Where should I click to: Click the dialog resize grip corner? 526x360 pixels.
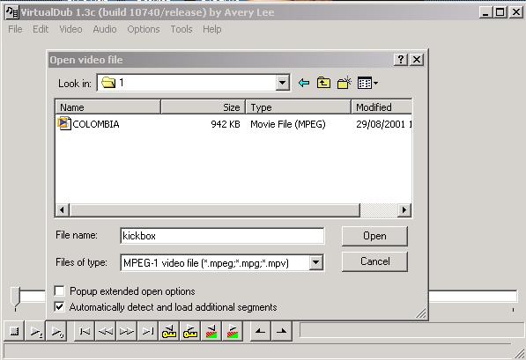(421, 313)
